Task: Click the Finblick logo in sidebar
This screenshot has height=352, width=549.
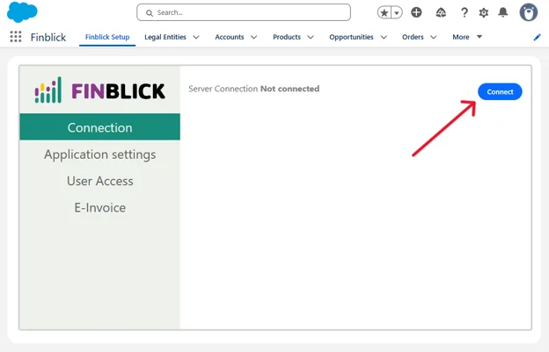Action: [99, 90]
